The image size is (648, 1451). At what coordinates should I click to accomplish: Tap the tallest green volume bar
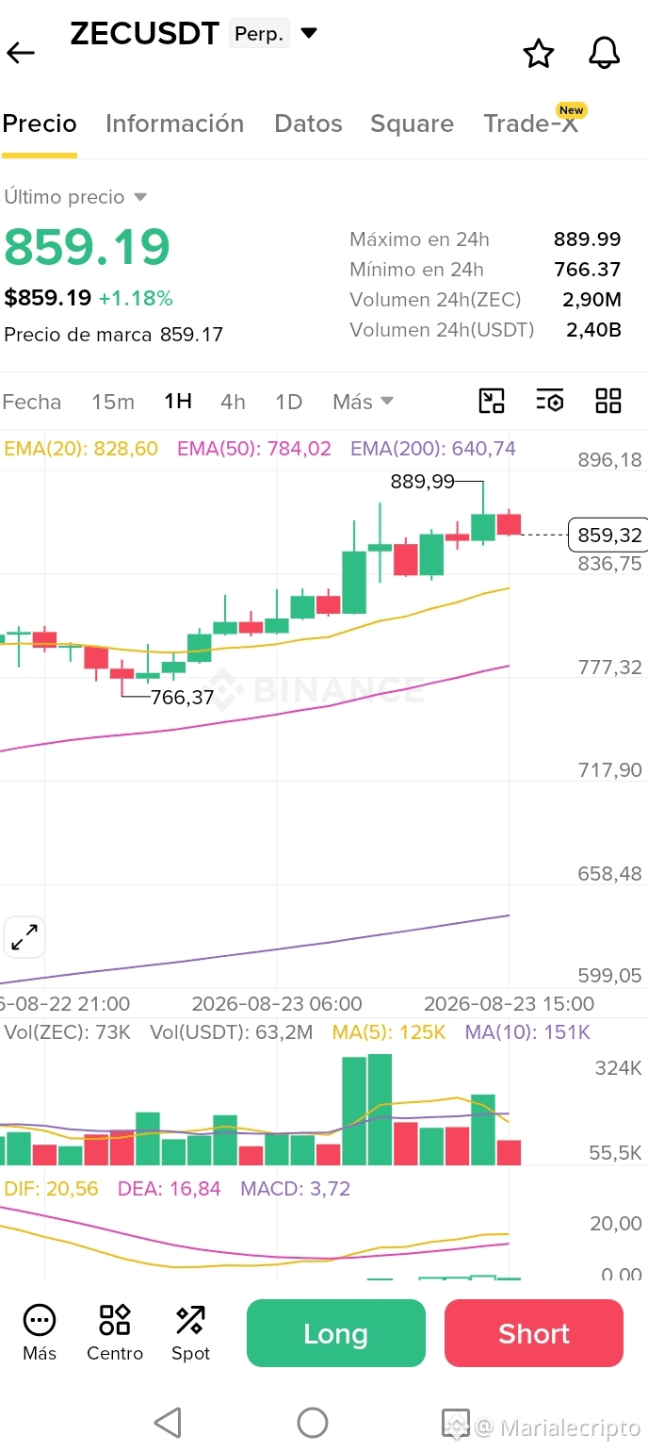click(380, 1110)
